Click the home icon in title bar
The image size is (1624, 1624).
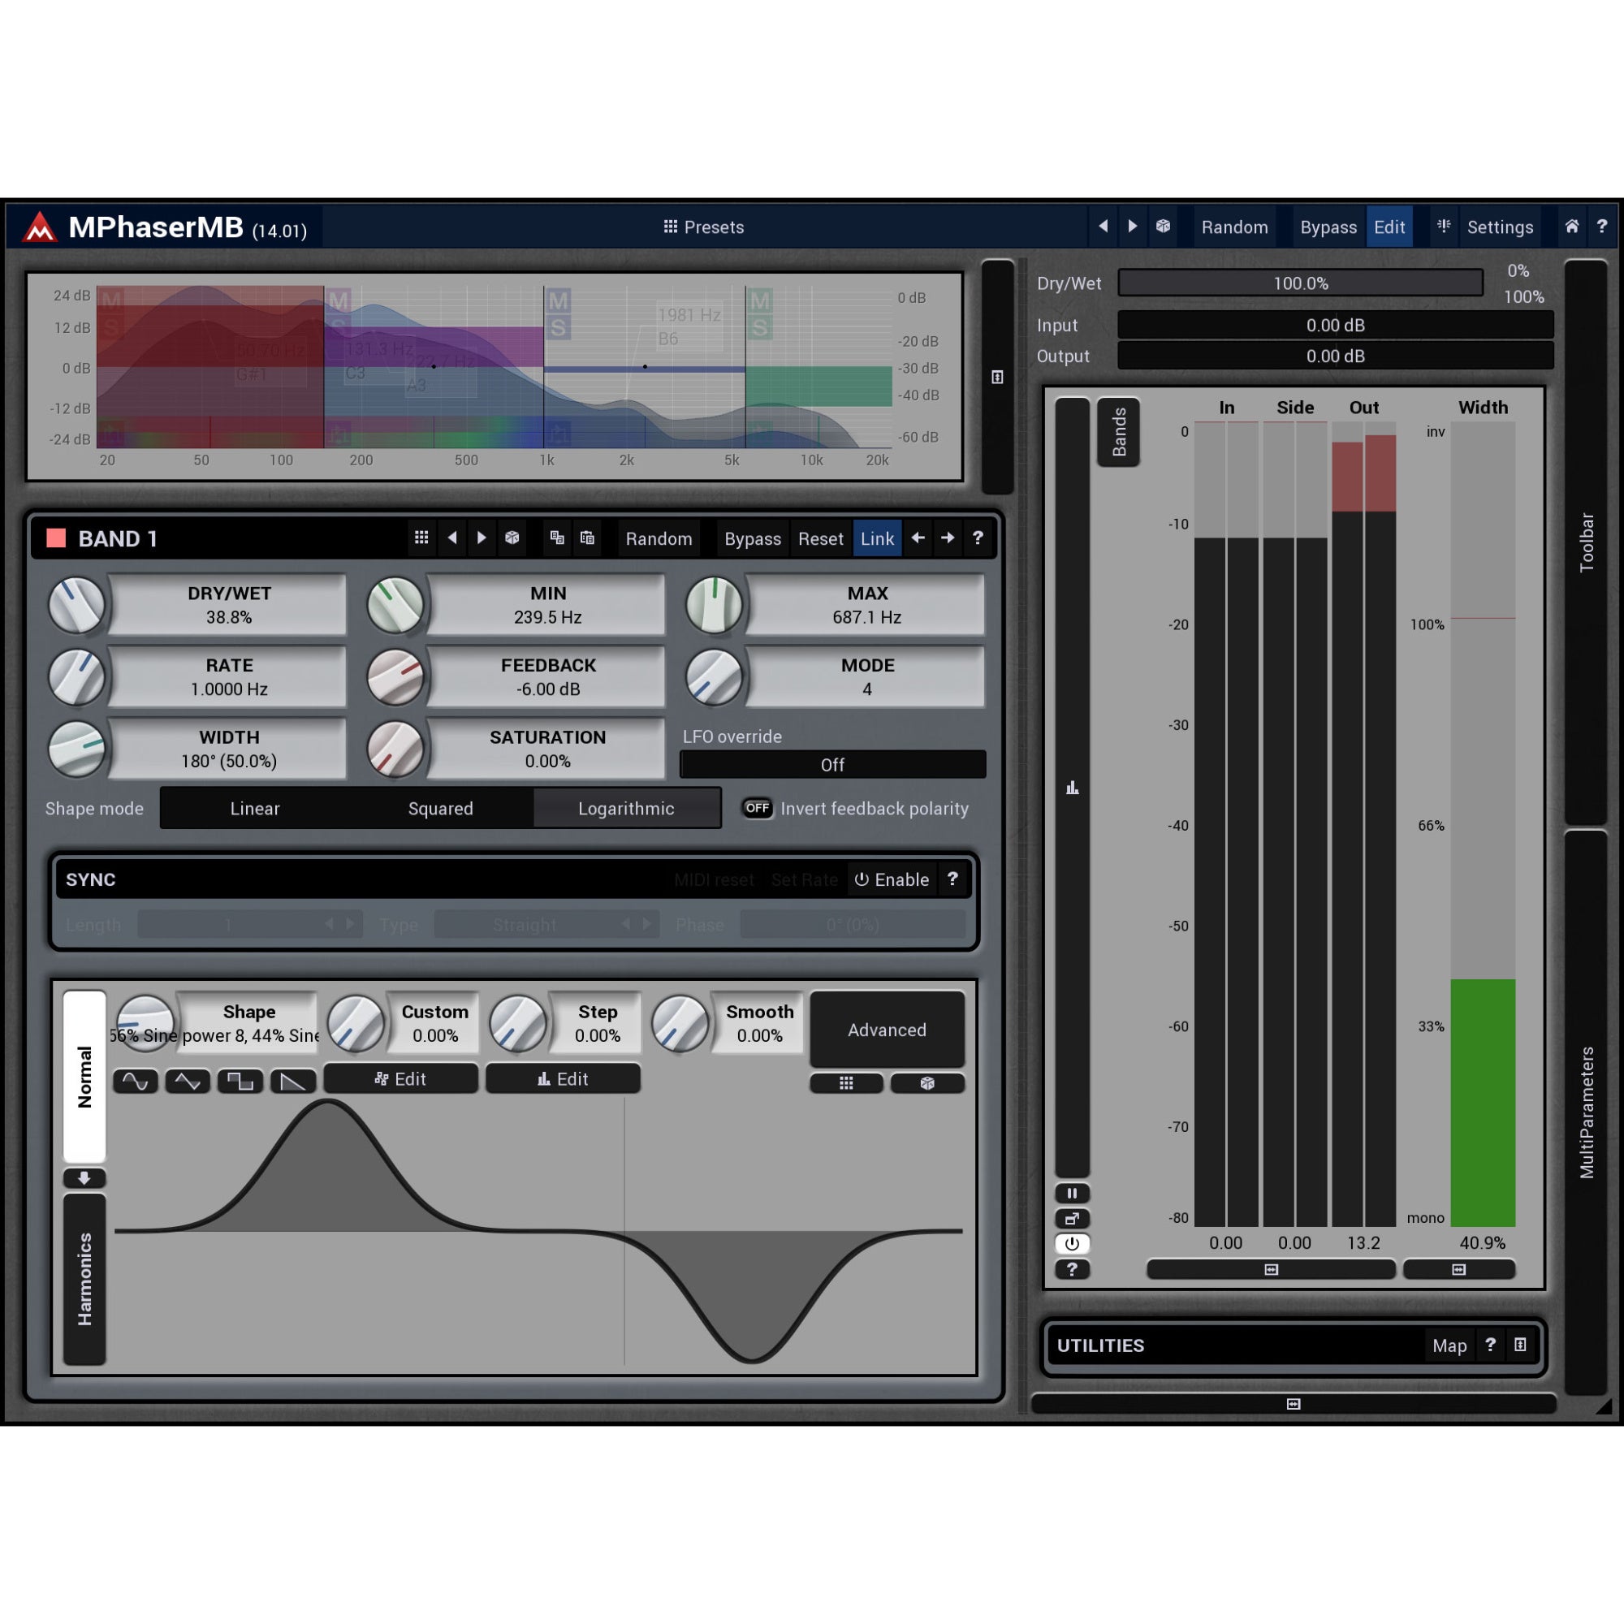(1571, 226)
